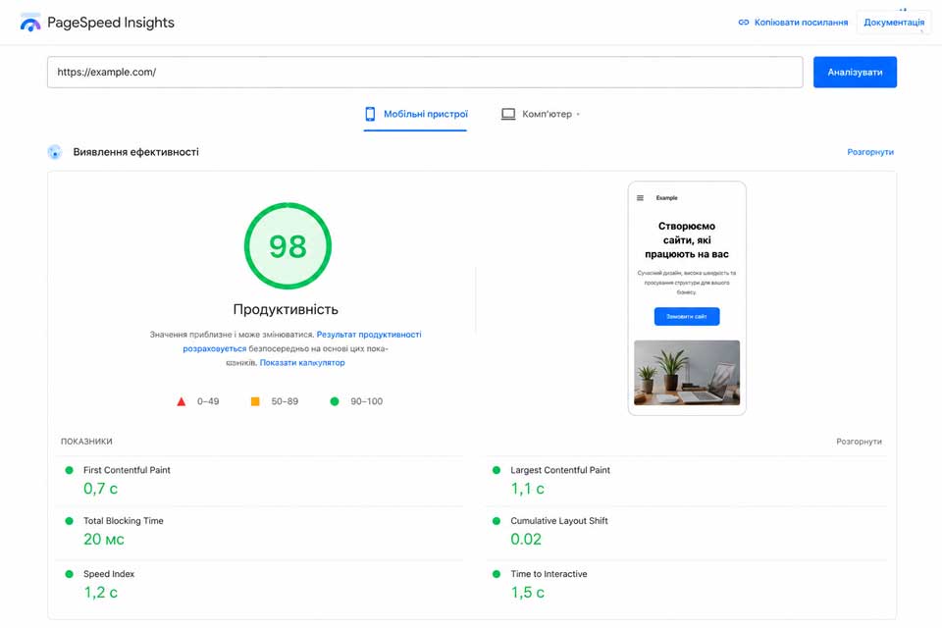The height and width of the screenshot is (628, 942).
Task: Click the mobile page screenshot thumbnail
Action: [687, 298]
